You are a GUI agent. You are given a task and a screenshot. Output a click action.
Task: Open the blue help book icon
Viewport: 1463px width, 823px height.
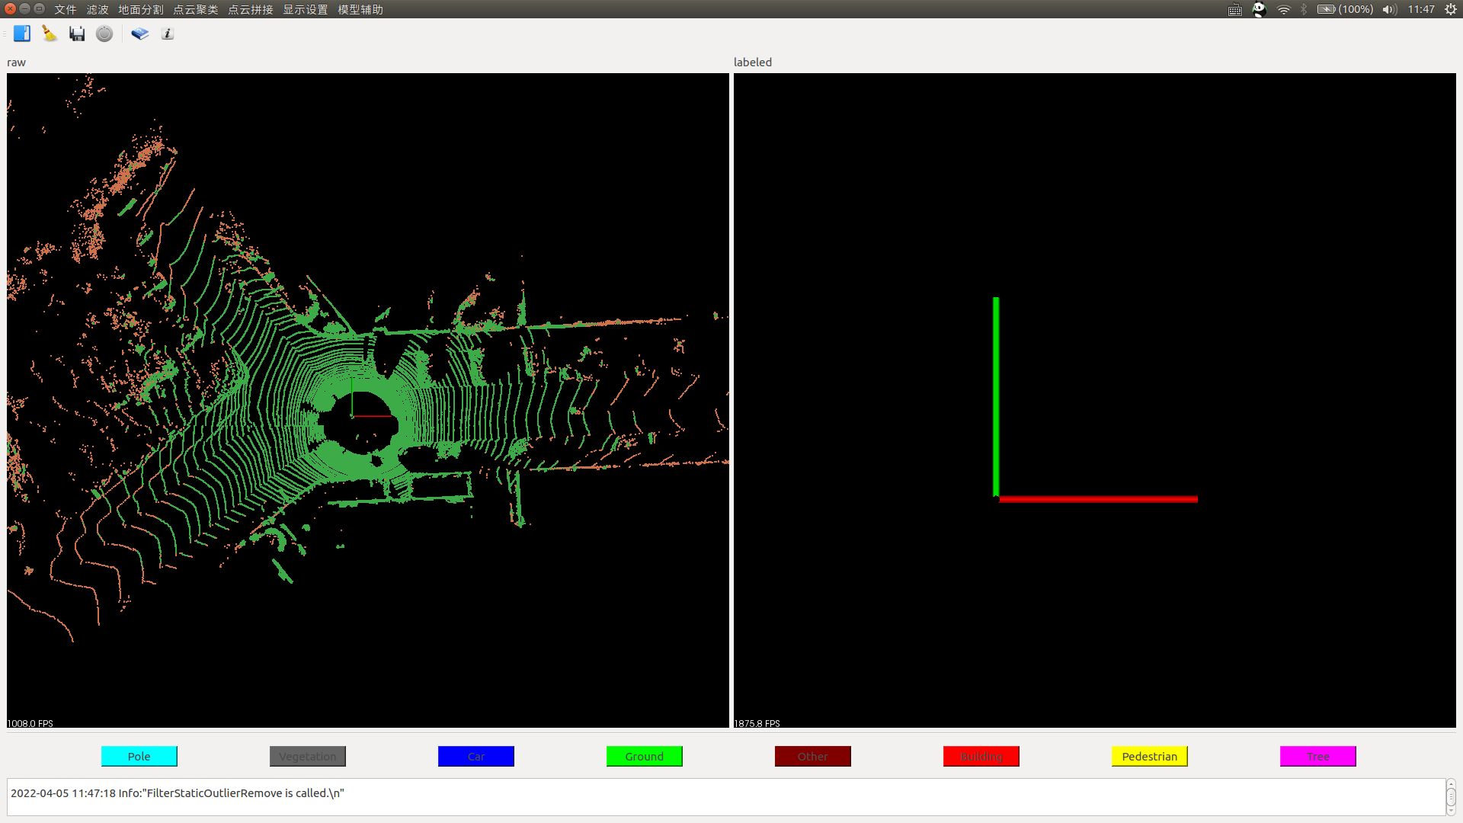[139, 34]
